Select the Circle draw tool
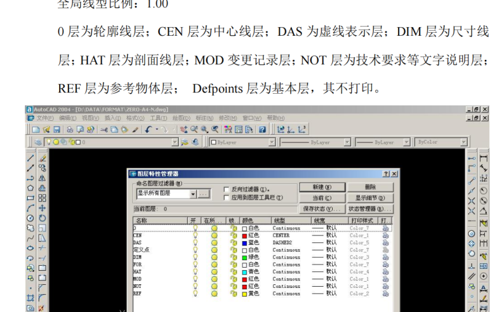This screenshot has height=312, width=504. click(31, 218)
